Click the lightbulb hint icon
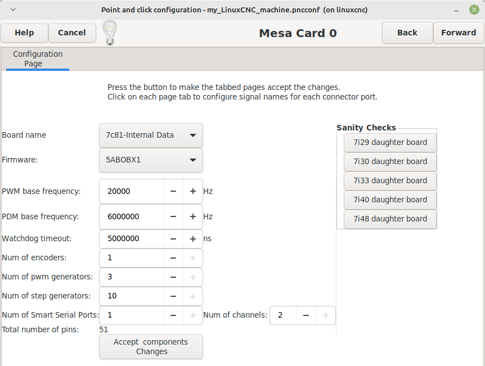The height and width of the screenshot is (366, 485). [x=110, y=33]
